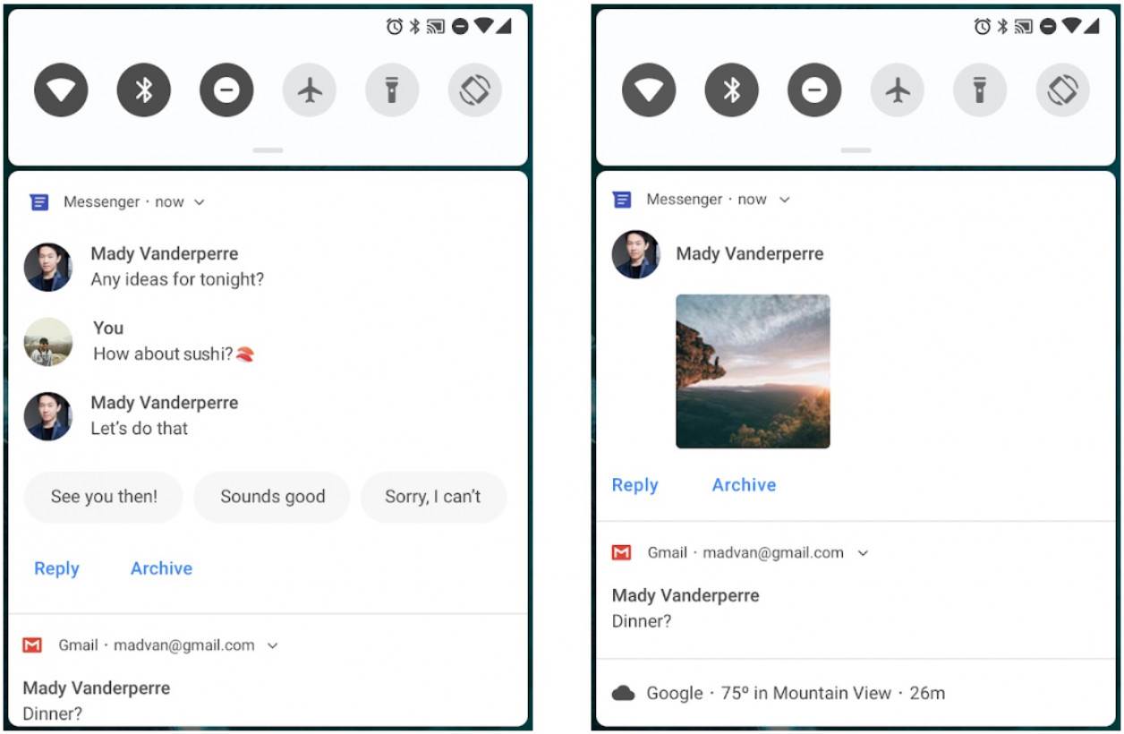1124x734 pixels.
Task: Tap Mady's avatar beside 'Let's do that'
Action: 48,416
